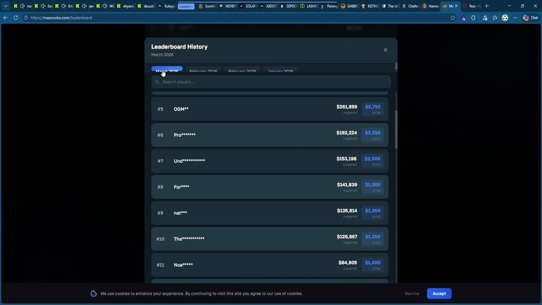Open the music note toolbar icon

(484, 18)
